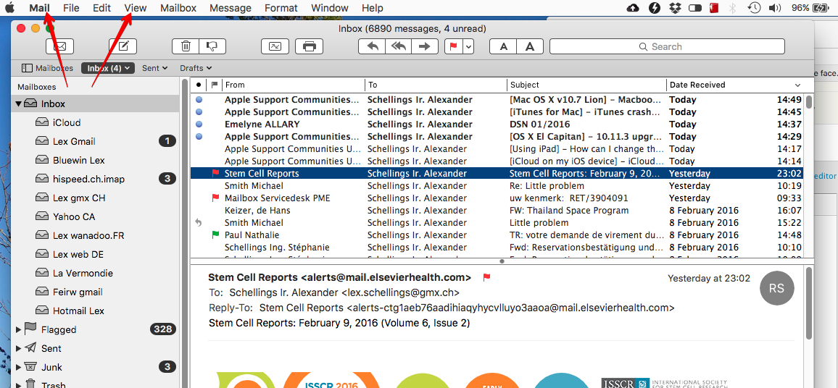Select the Feirw gmail inbox
This screenshot has height=388, width=838.
[x=95, y=292]
